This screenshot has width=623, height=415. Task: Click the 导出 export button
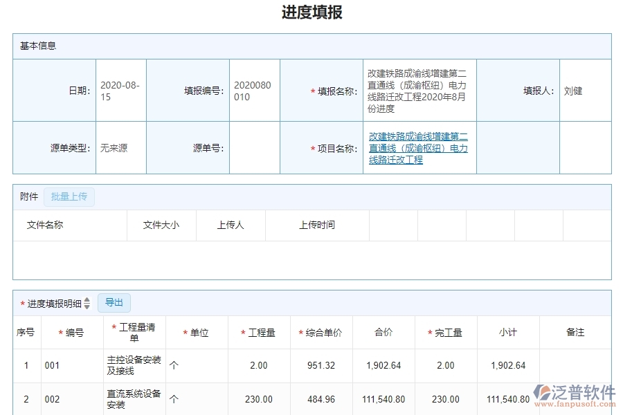click(x=114, y=302)
